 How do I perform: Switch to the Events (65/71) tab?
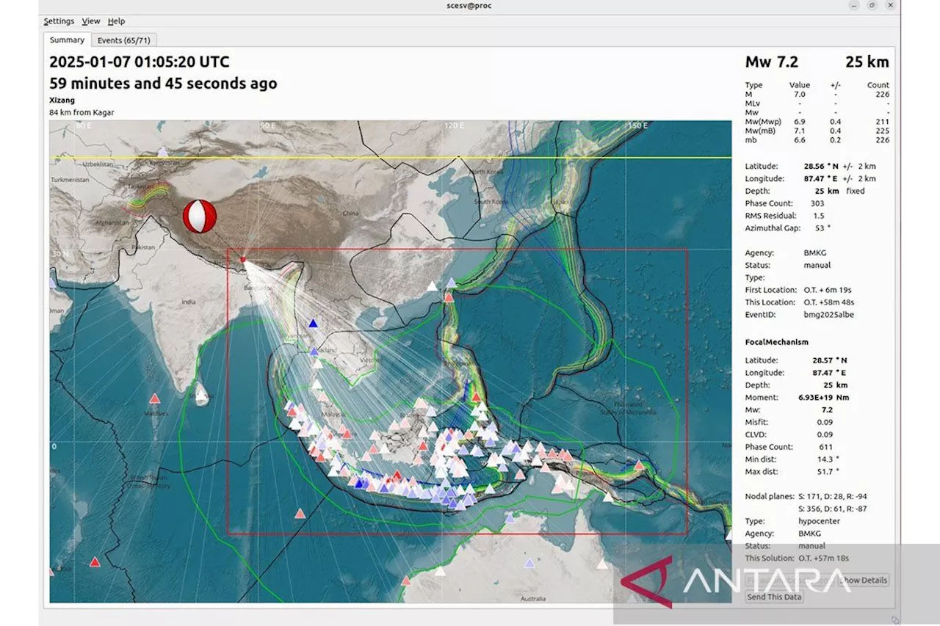point(124,40)
